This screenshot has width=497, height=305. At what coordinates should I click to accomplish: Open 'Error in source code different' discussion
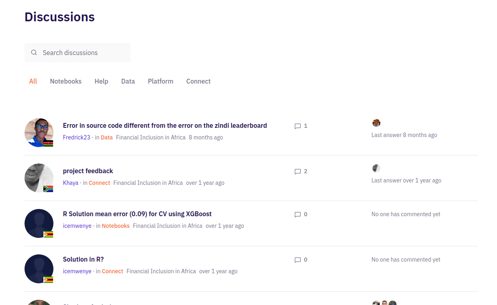(x=165, y=125)
